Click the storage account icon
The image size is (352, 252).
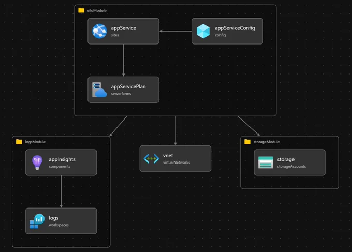click(x=266, y=162)
